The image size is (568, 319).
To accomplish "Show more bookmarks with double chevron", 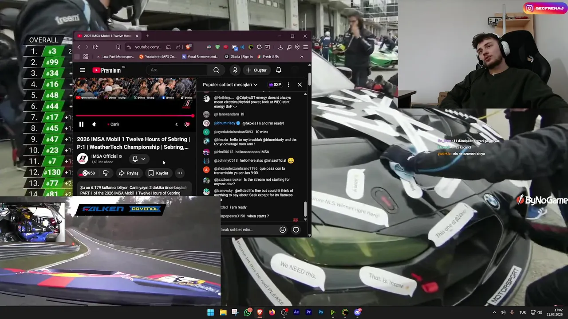I will click(x=302, y=57).
